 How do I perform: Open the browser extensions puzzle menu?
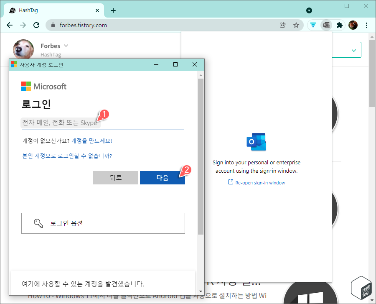340,25
